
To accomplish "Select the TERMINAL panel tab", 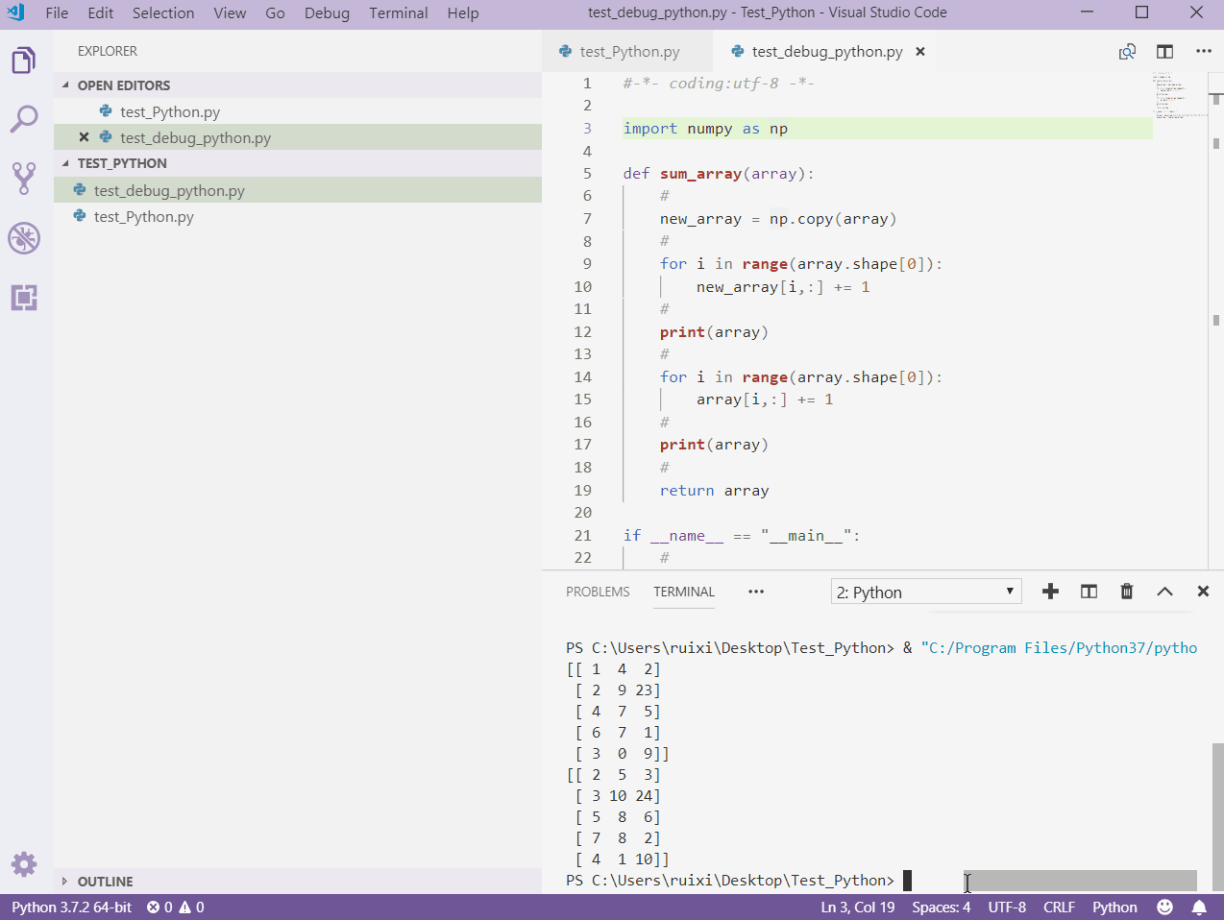I will [684, 592].
